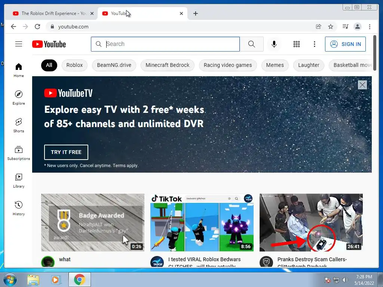Reload the page in Chrome
This screenshot has width=383, height=287.
point(37,27)
